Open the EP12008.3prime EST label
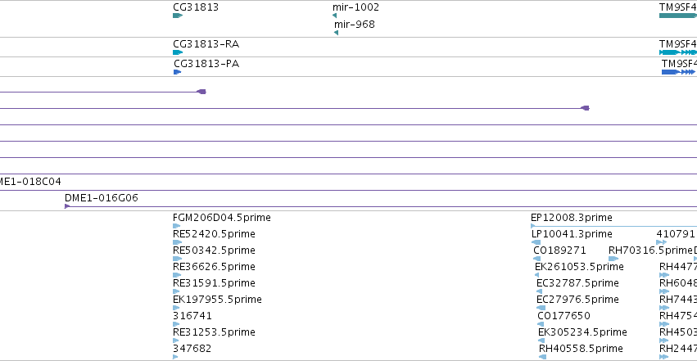Screen dimensions: 697x361 (571, 218)
